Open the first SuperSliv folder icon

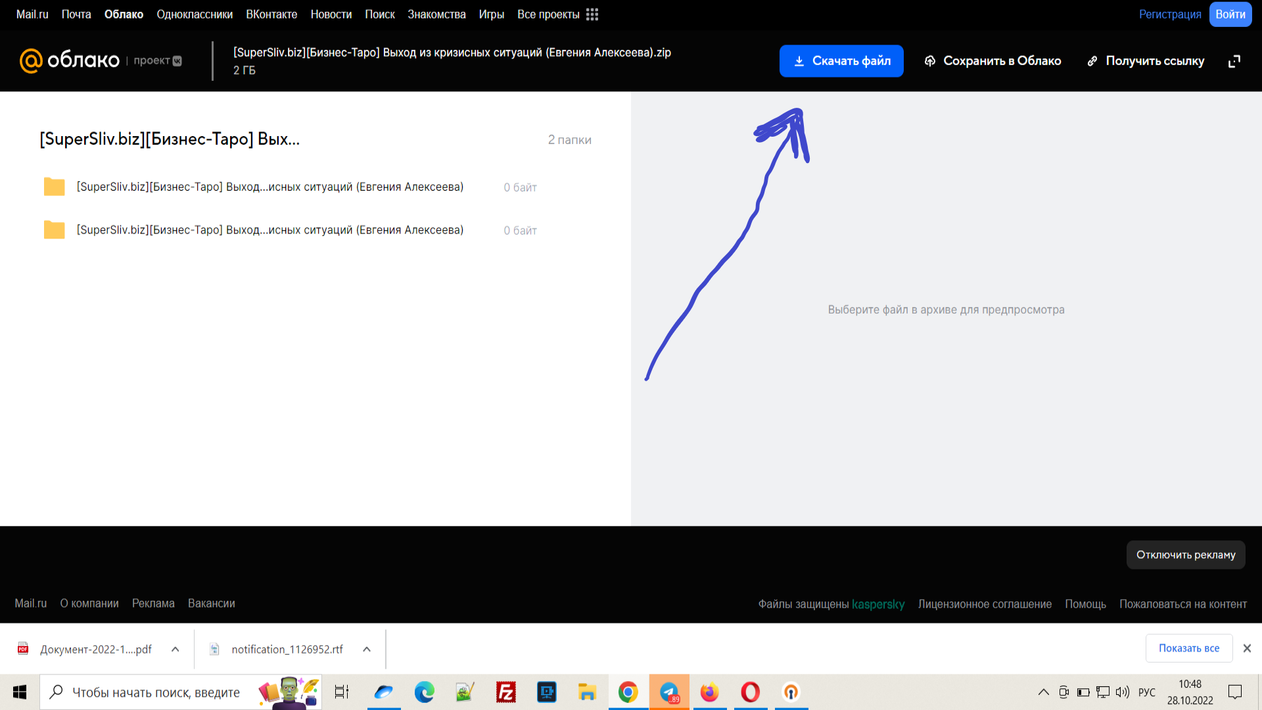click(54, 187)
